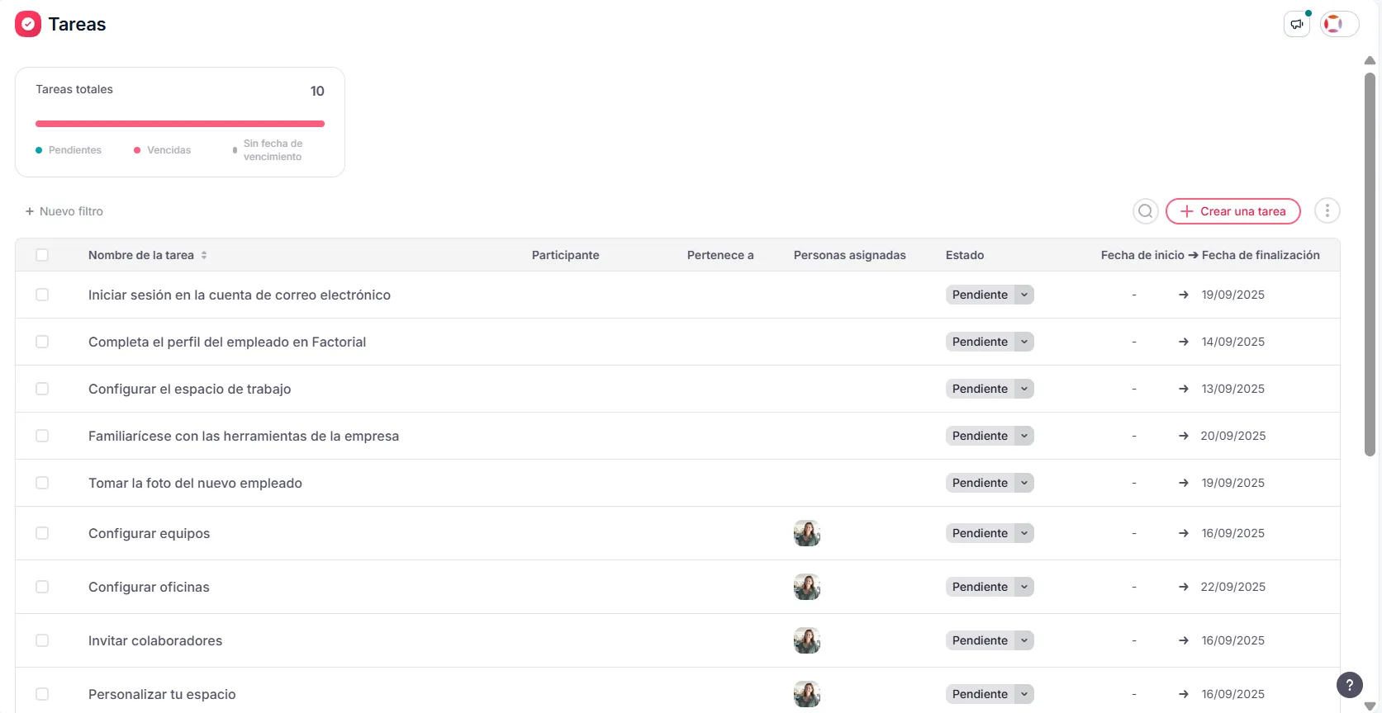Click the due date 22/09/2025
This screenshot has width=1382, height=713.
pyautogui.click(x=1232, y=587)
